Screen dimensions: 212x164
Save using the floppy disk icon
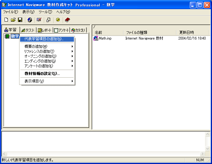(20, 20)
